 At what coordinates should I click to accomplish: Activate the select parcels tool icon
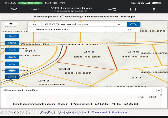click(x=12, y=36)
